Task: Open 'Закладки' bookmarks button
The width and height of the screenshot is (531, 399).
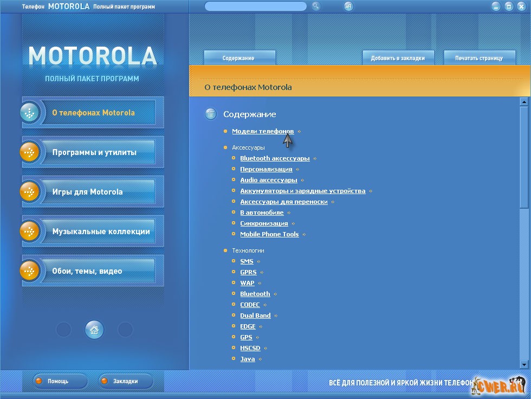Action: click(125, 381)
